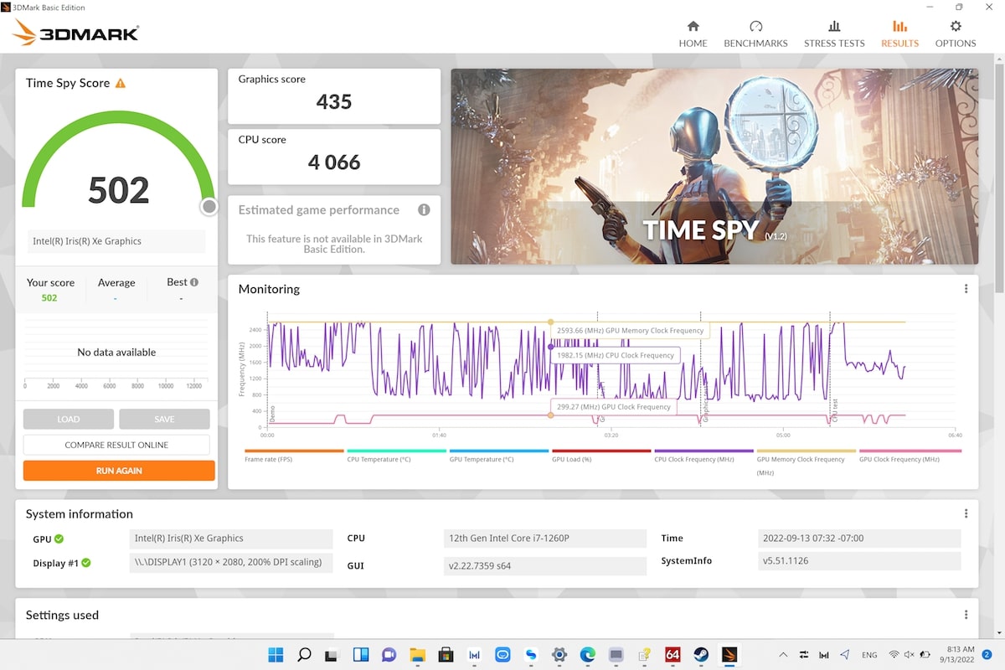Viewport: 1005px width, 670px height.
Task: Click the ENG language indicator
Action: point(869,655)
